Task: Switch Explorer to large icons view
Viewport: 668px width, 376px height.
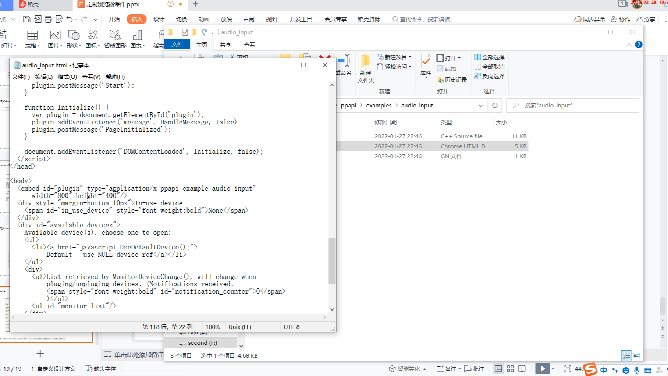Action: 636,355
